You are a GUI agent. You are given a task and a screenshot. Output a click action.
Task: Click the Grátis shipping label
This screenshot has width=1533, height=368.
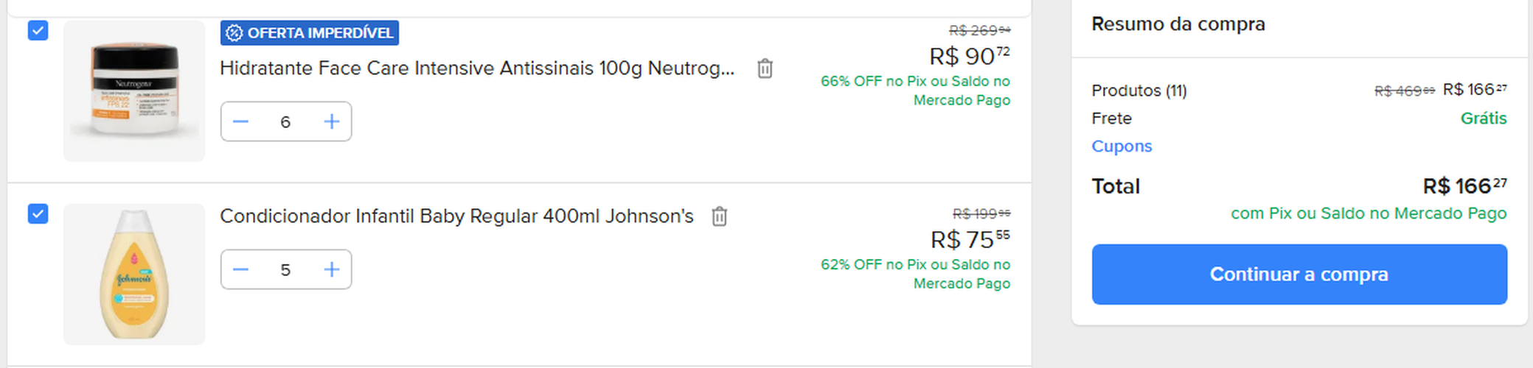(x=1484, y=118)
